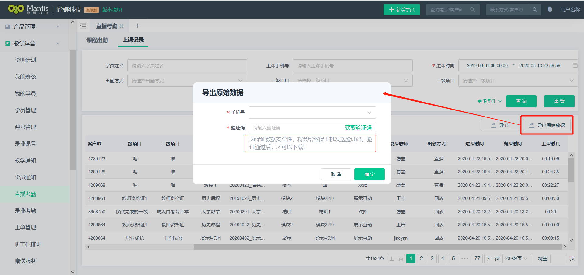The image size is (584, 275).
Task: Open 二级项目 dropdown
Action: click(518, 81)
